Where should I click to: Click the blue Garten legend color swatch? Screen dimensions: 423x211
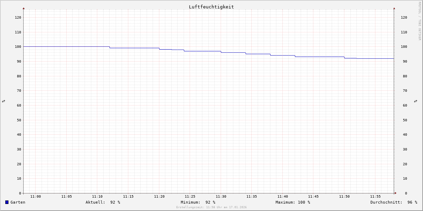(x=7, y=202)
